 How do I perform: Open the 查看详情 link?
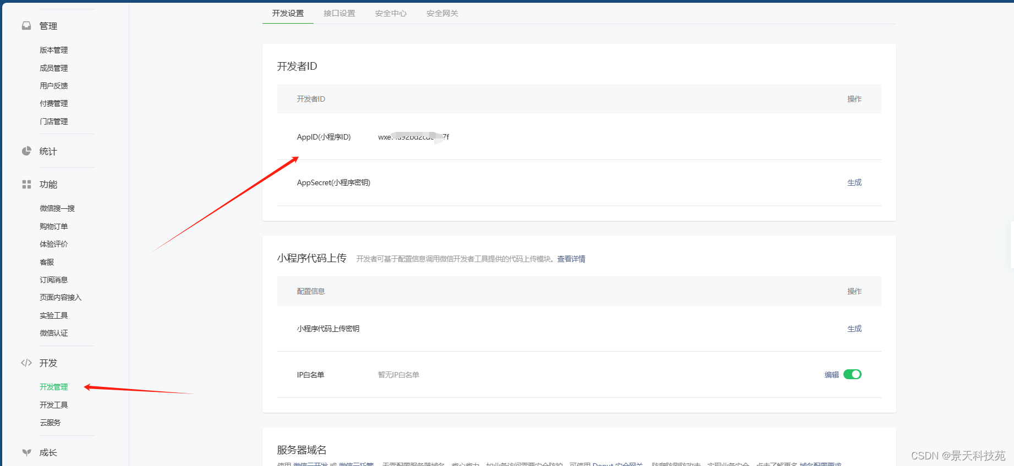point(571,259)
